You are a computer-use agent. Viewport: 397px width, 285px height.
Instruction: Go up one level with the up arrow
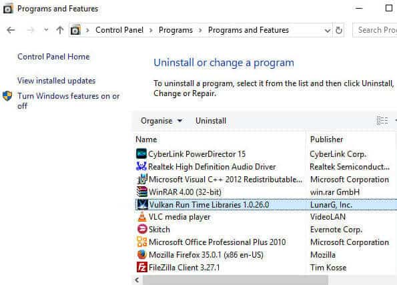click(60, 30)
